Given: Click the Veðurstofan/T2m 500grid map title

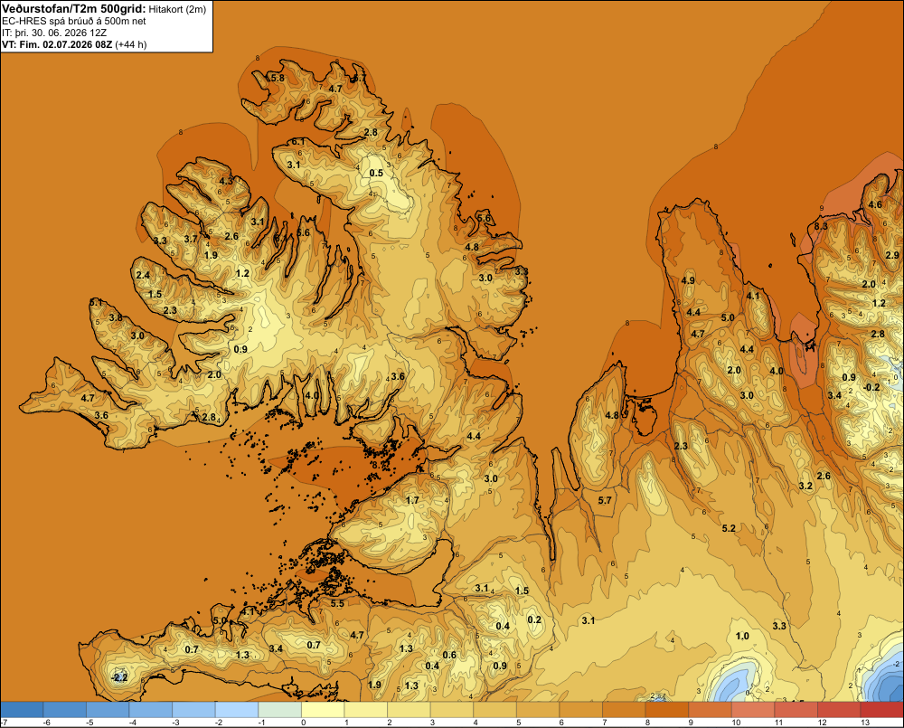Looking at the screenshot, I should [x=73, y=8].
